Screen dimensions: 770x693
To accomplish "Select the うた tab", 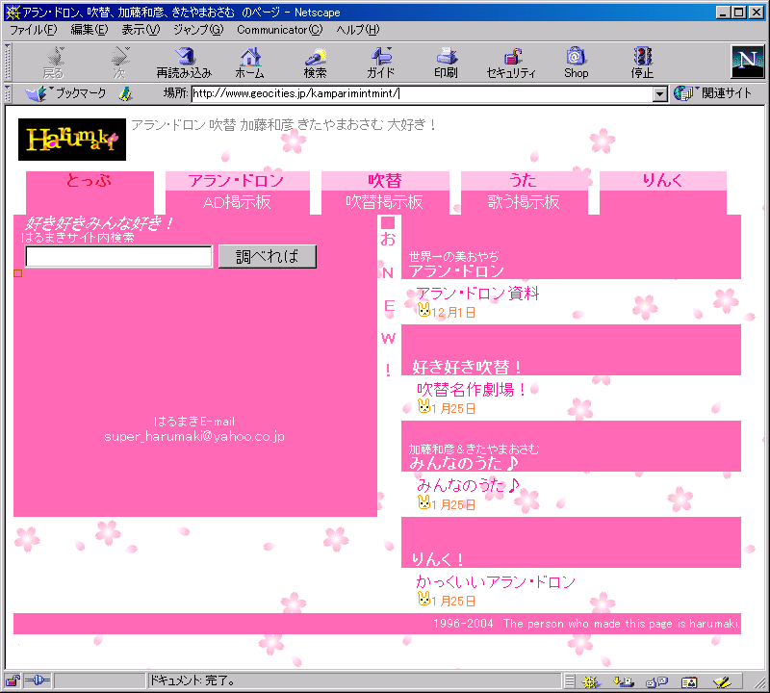I will click(x=524, y=181).
